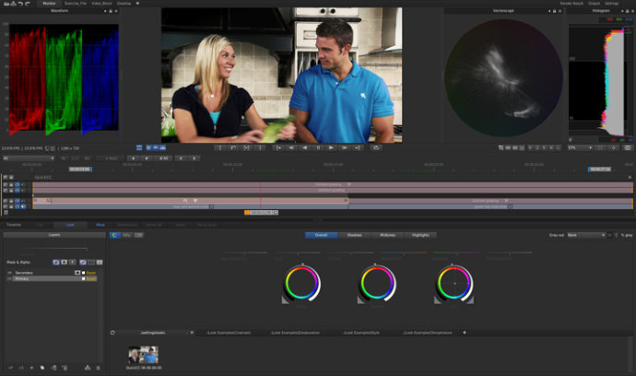Select the Shadows tonal range button

[x=354, y=235]
